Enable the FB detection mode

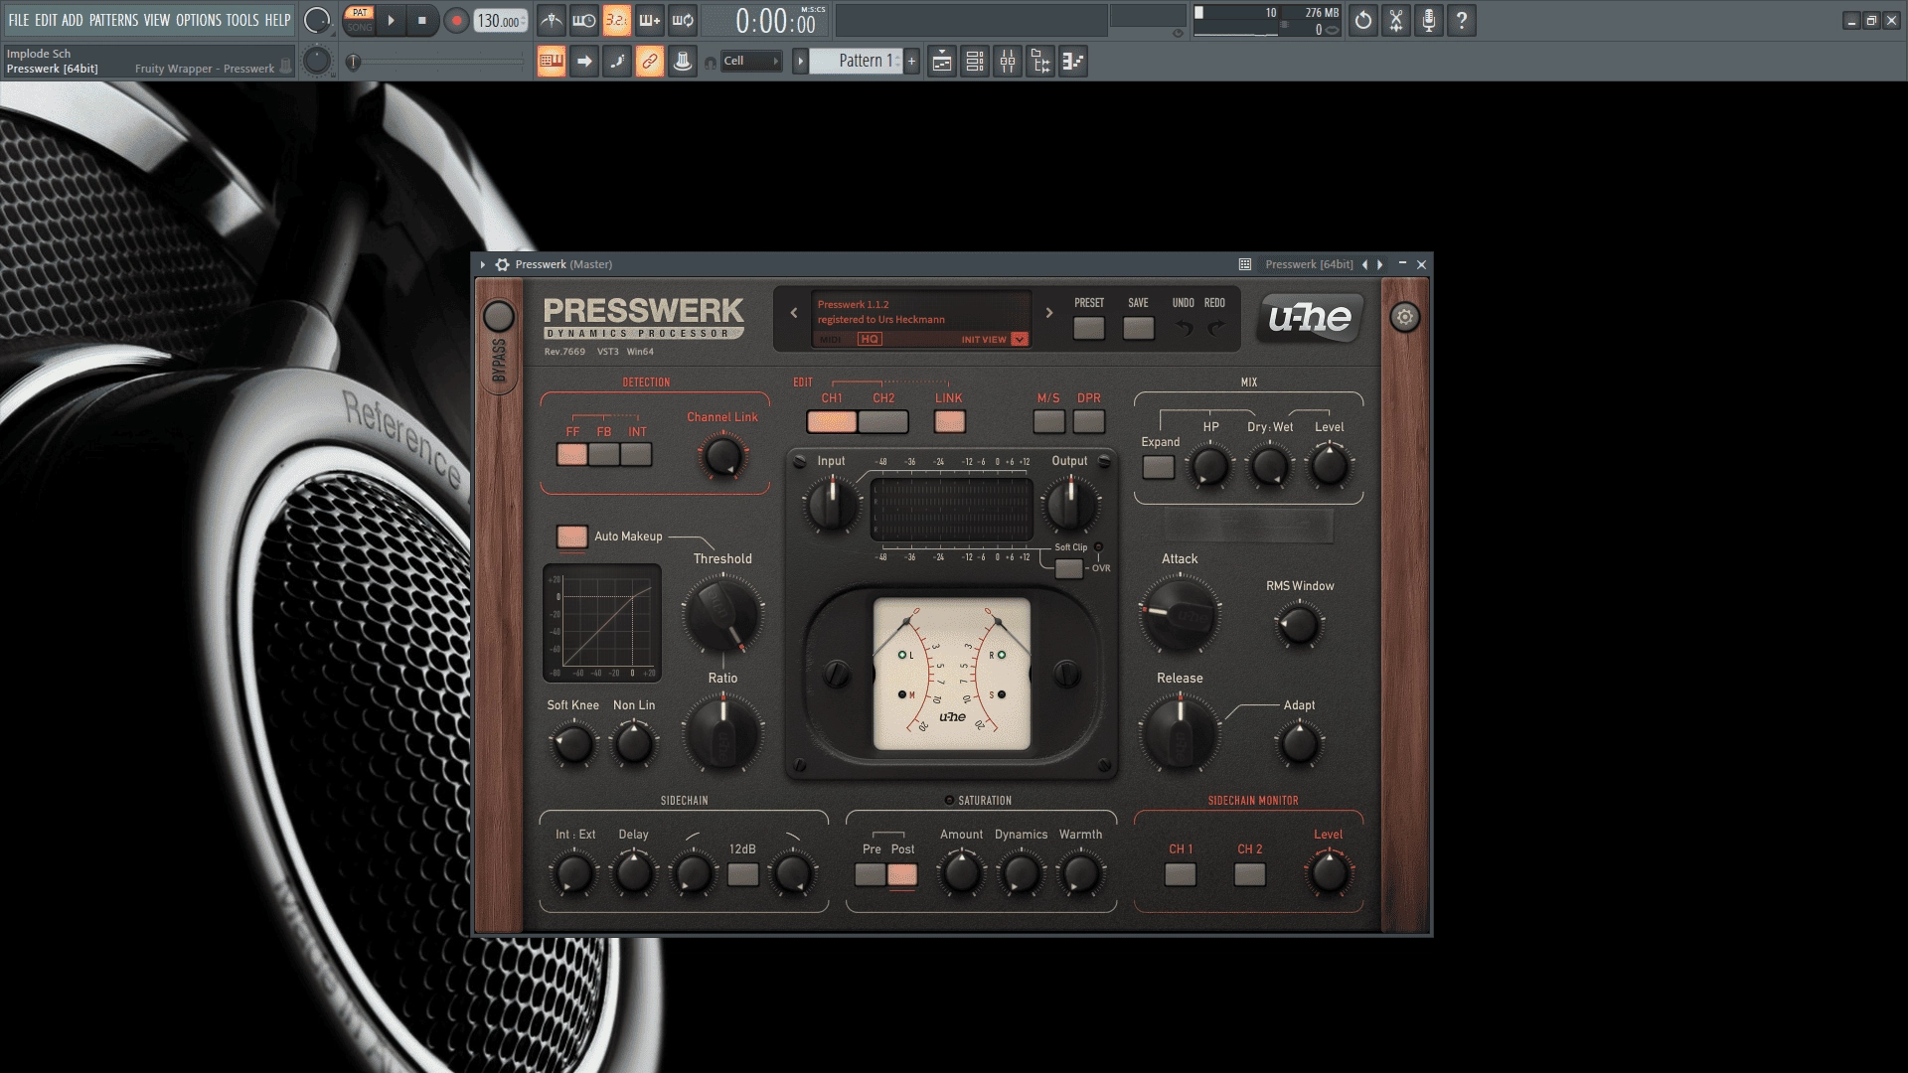[604, 455]
